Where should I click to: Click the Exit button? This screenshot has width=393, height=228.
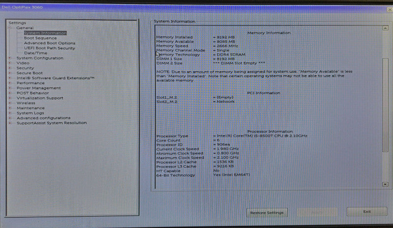point(367,212)
